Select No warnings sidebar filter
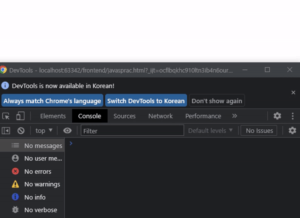 point(32,184)
